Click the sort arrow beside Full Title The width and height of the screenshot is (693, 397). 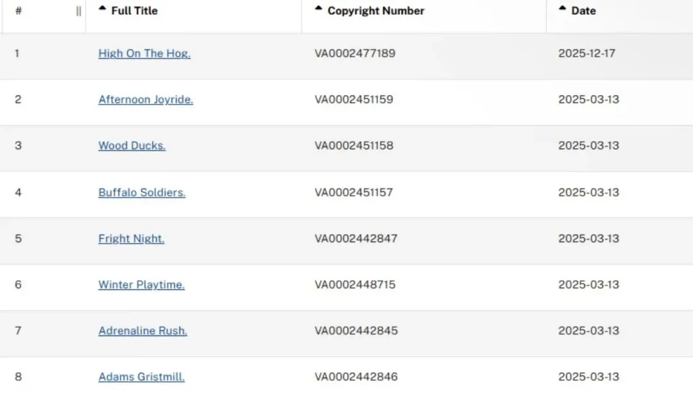point(103,8)
